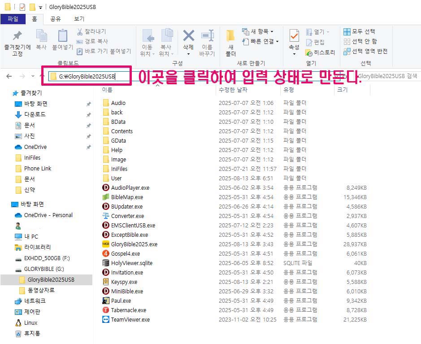The image size is (421, 344).
Task: Click 경로 복사 (Copy path)
Action: 92,41
